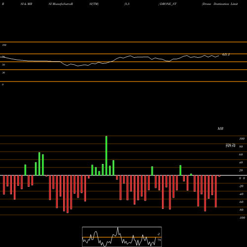This screenshot has width=247, height=247.
Task: Click the '-20' label on the MR axis
Action: point(241,186)
